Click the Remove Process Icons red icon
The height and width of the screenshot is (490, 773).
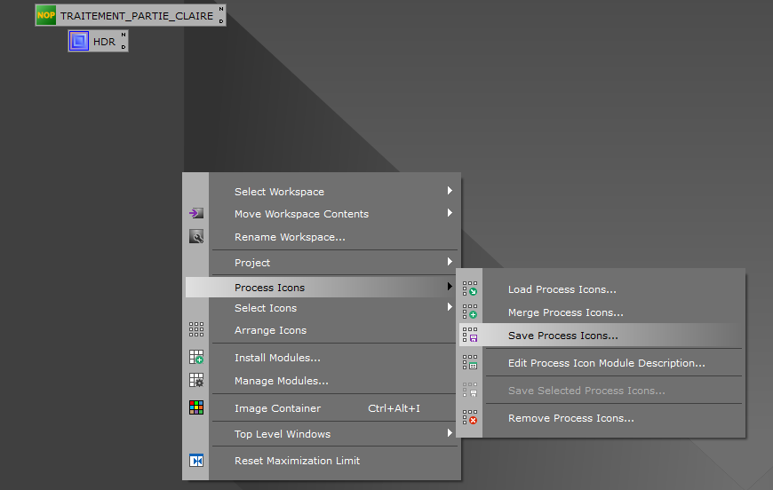(x=470, y=417)
